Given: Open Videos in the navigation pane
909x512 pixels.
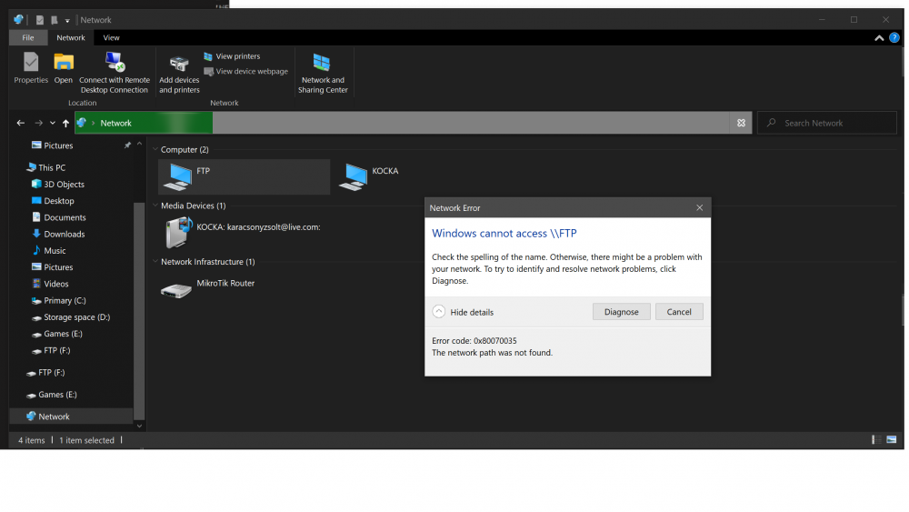Looking at the screenshot, I should 55,284.
